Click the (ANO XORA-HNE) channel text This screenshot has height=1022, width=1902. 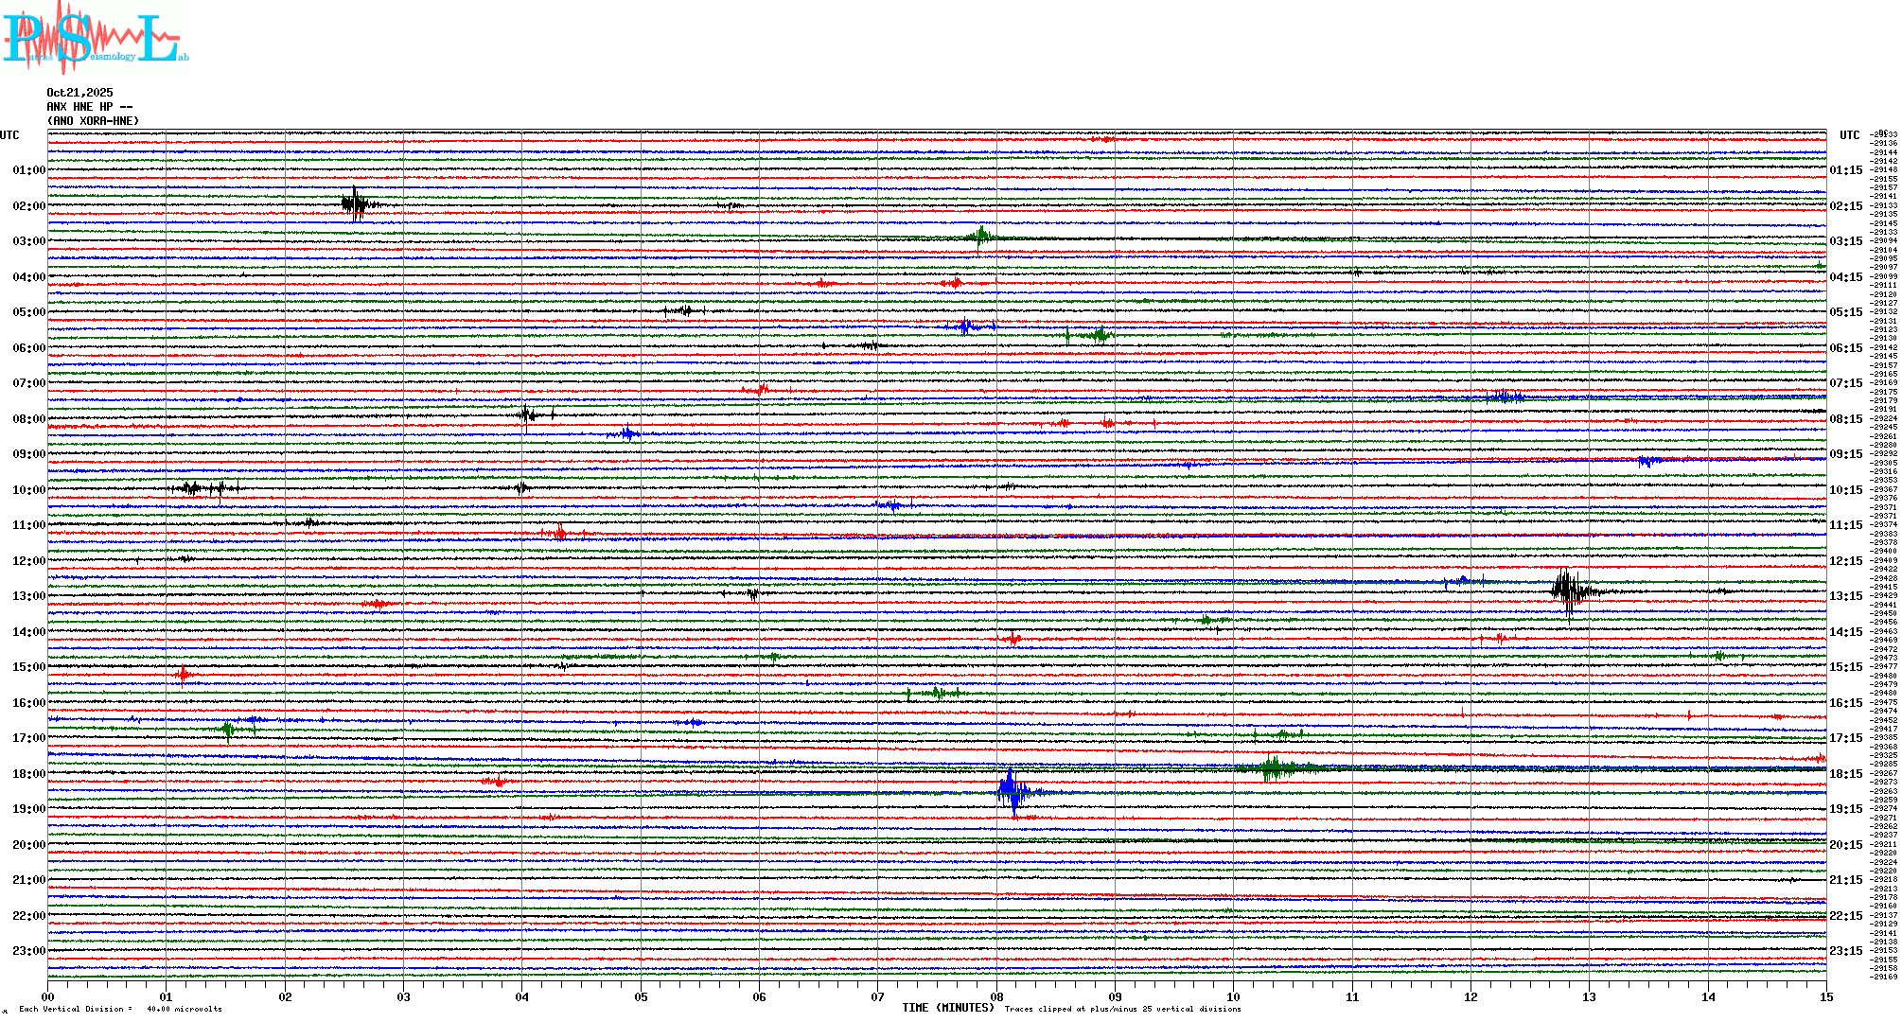click(x=93, y=121)
